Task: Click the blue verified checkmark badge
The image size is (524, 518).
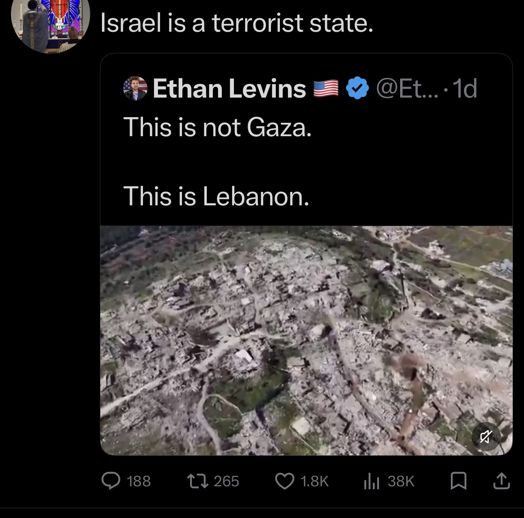Action: [x=357, y=89]
